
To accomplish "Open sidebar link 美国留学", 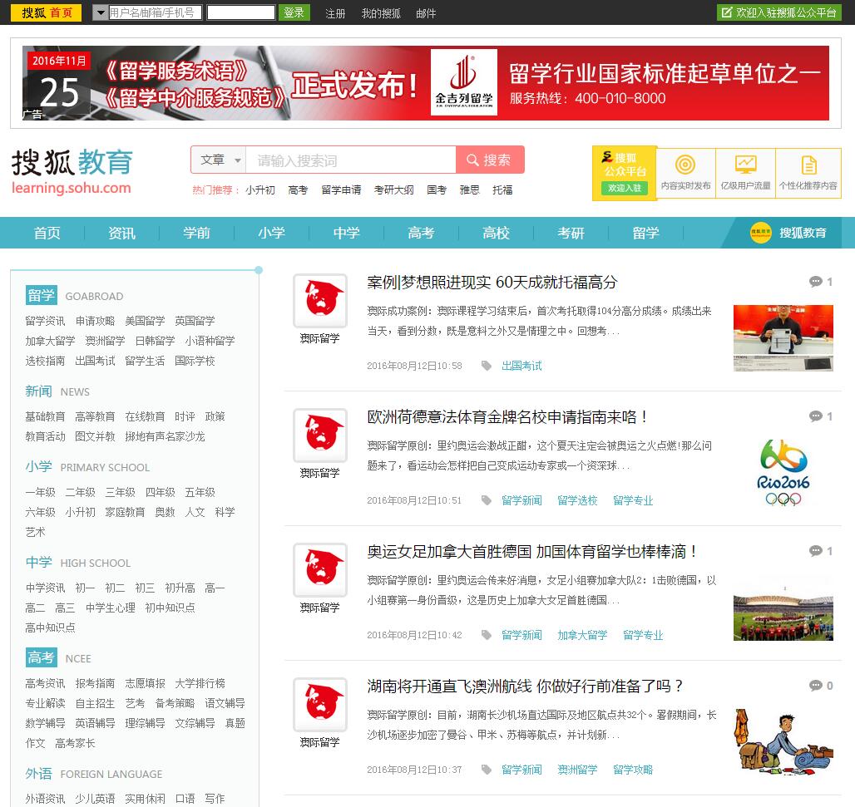I will (145, 321).
